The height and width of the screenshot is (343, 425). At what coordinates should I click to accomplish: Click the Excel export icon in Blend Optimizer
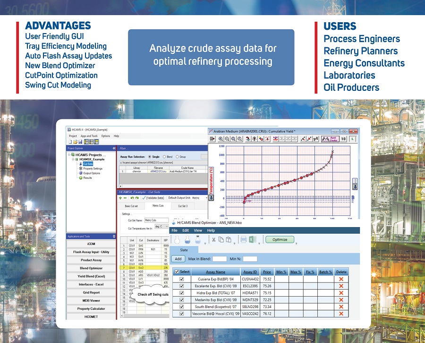(x=253, y=239)
